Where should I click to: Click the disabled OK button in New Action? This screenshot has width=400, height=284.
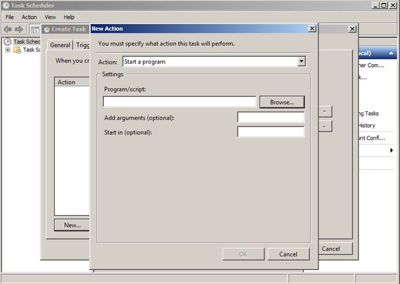coord(243,254)
